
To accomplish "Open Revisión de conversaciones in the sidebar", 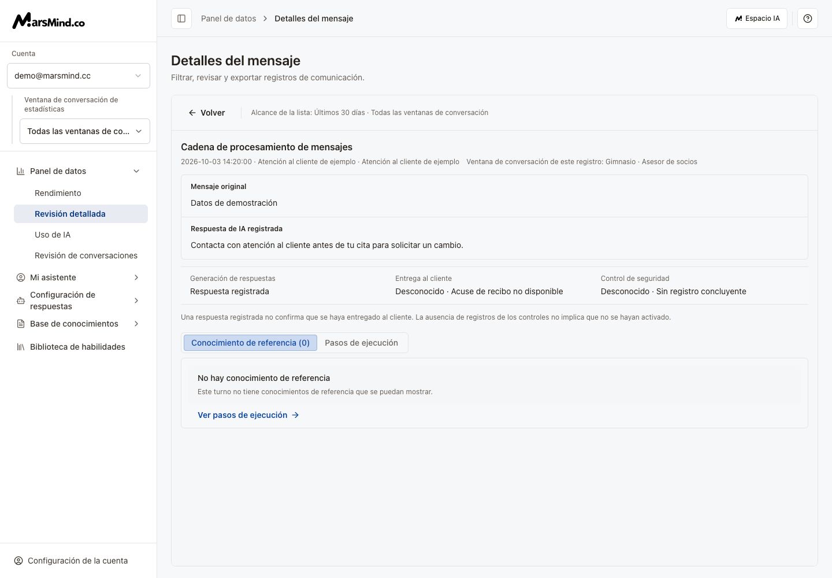I will (x=81, y=255).
